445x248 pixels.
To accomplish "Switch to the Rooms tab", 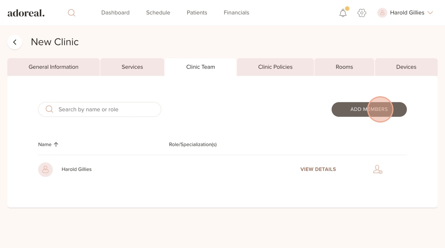I will [344, 67].
